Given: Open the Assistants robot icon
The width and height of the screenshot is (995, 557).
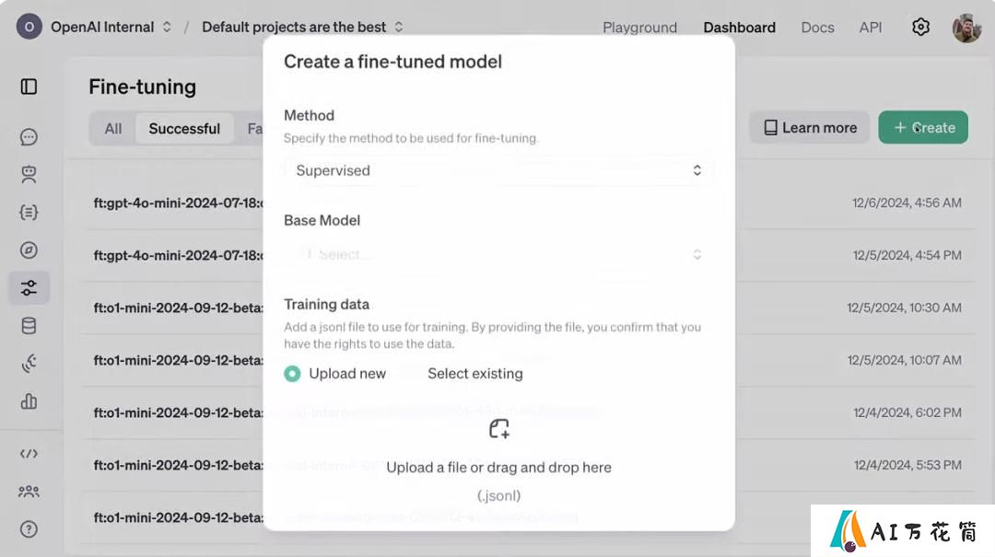Looking at the screenshot, I should (29, 174).
